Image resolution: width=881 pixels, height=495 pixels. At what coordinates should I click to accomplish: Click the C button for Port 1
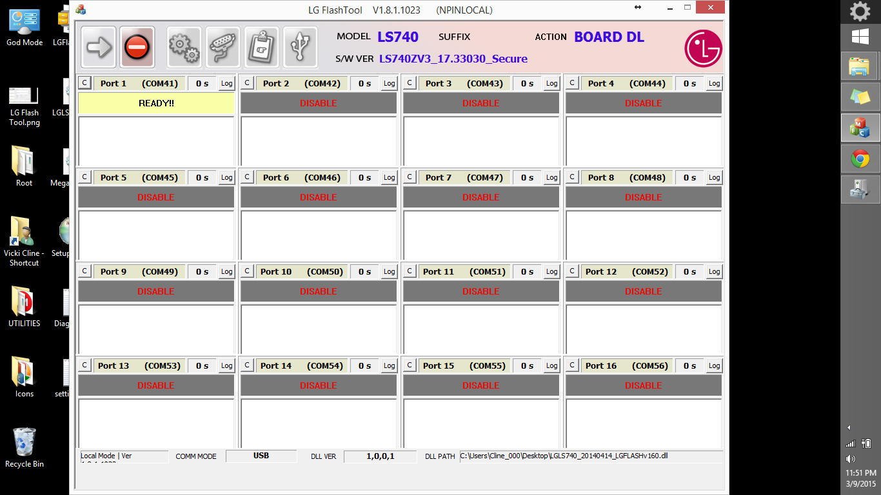(84, 83)
